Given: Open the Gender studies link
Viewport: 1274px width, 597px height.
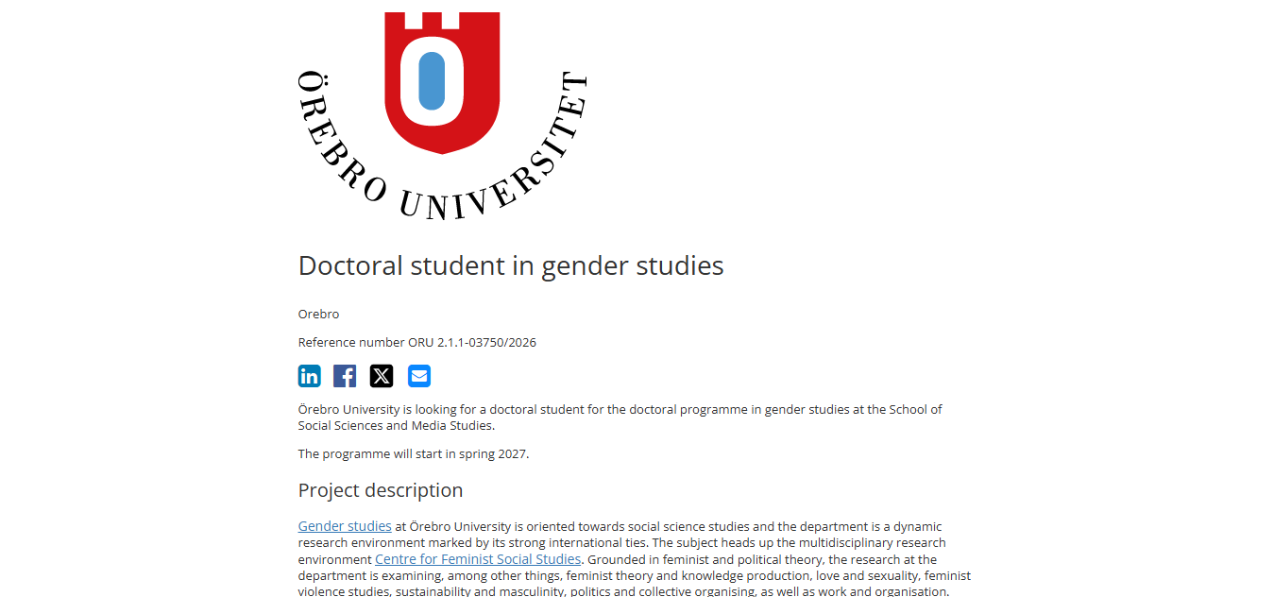Looking at the screenshot, I should (x=345, y=526).
